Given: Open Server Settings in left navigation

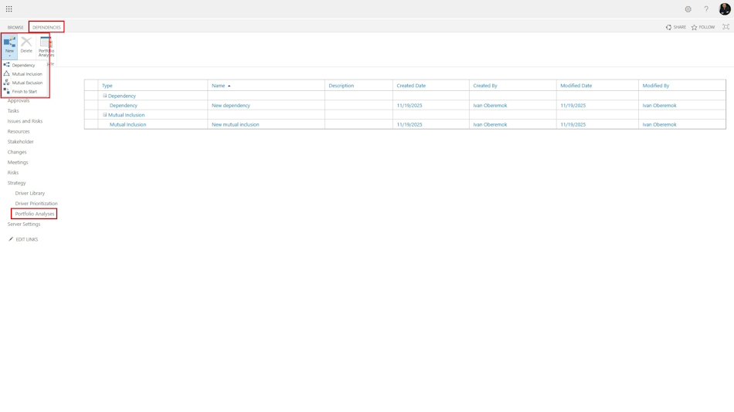Looking at the screenshot, I should click(24, 224).
